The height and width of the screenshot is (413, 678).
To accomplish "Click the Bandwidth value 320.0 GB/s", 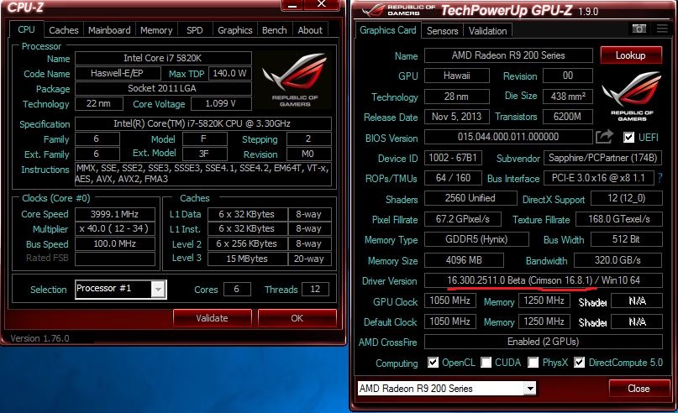I will 618,260.
